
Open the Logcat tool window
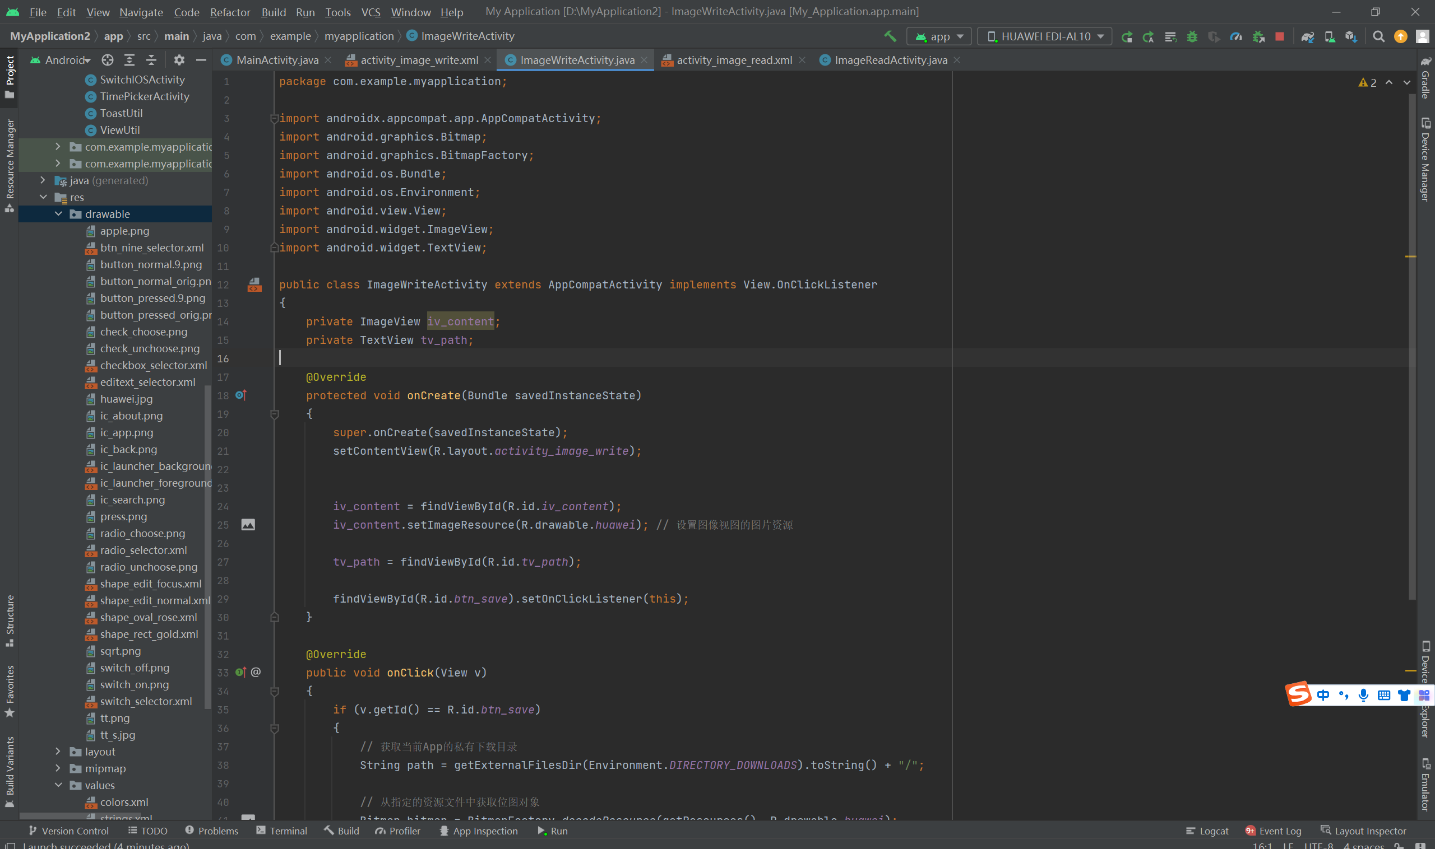(x=1207, y=831)
